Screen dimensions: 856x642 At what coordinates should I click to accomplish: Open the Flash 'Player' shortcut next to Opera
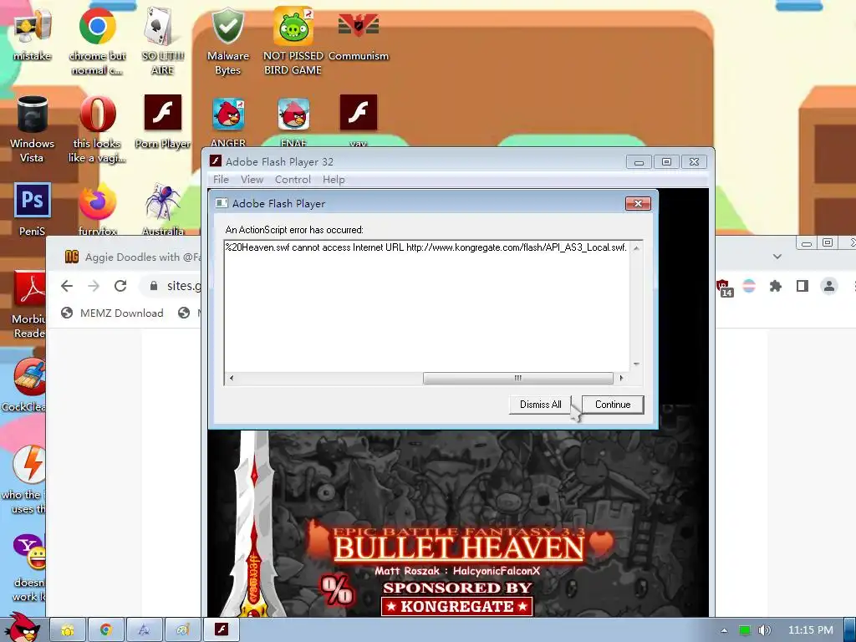[x=163, y=121]
